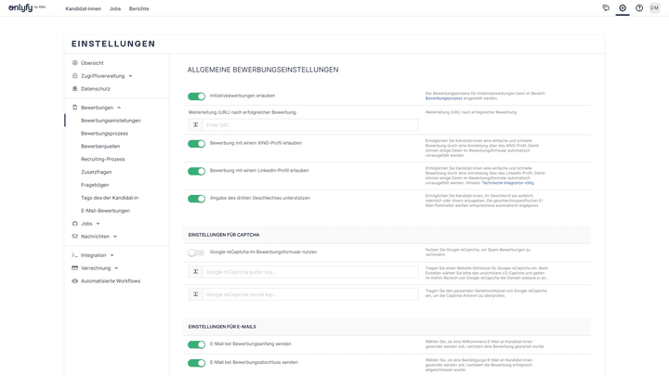Screen dimensions: 669x376
Task: Select Bewerbungsprozess in the sidebar
Action: tap(104, 134)
